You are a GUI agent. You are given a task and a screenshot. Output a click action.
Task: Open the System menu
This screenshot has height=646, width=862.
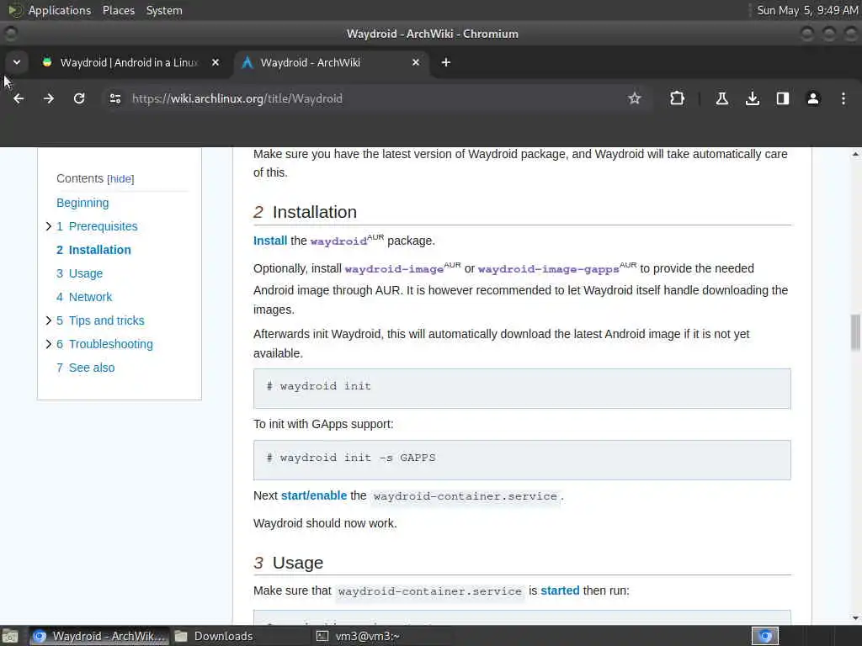click(x=164, y=10)
